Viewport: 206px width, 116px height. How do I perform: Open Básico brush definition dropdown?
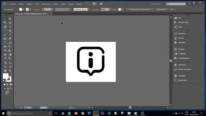(x=89, y=9)
